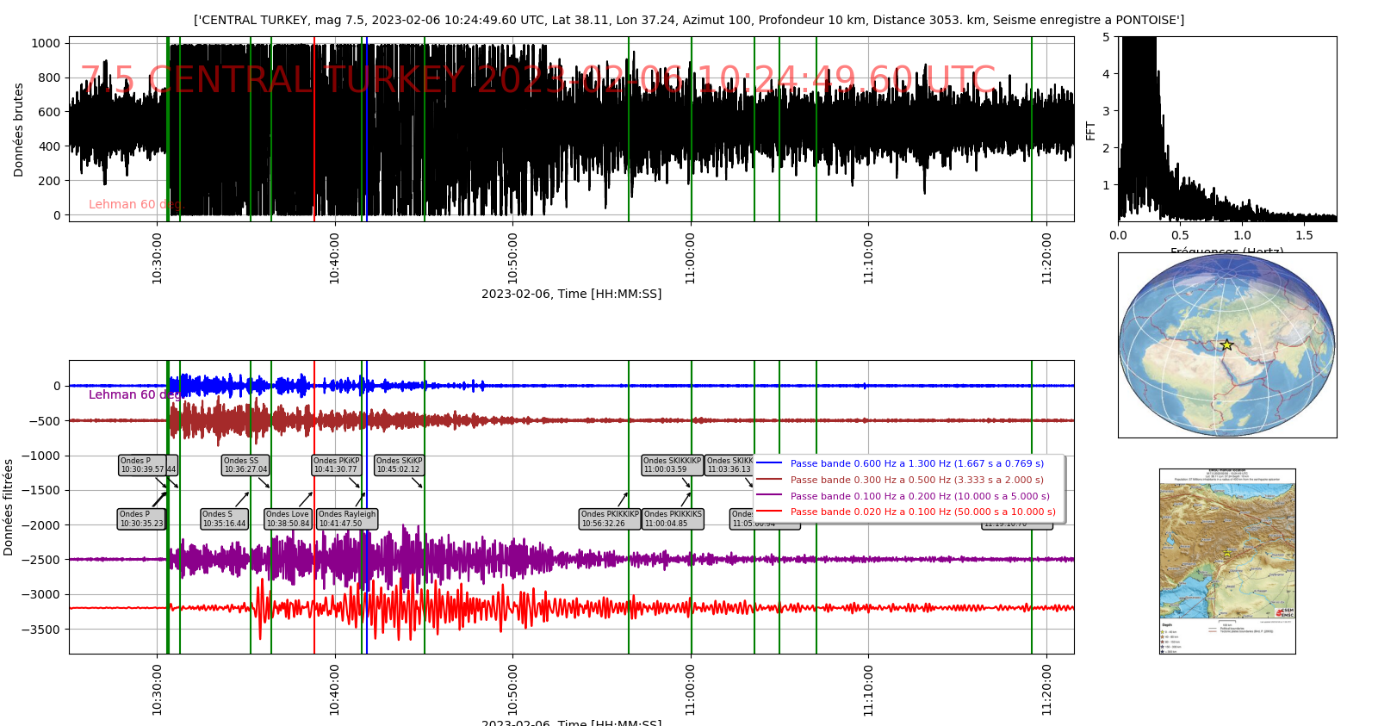
Task: Select legend entry Passe bande 0.020 Hz a 0.100 Hz
Action: (x=922, y=512)
